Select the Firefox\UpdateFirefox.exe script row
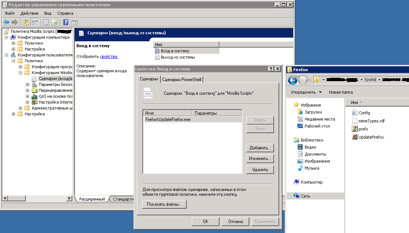 coord(193,119)
